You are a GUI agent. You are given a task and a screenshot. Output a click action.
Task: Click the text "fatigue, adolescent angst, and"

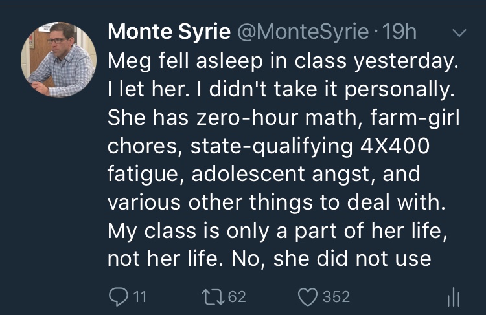point(264,174)
